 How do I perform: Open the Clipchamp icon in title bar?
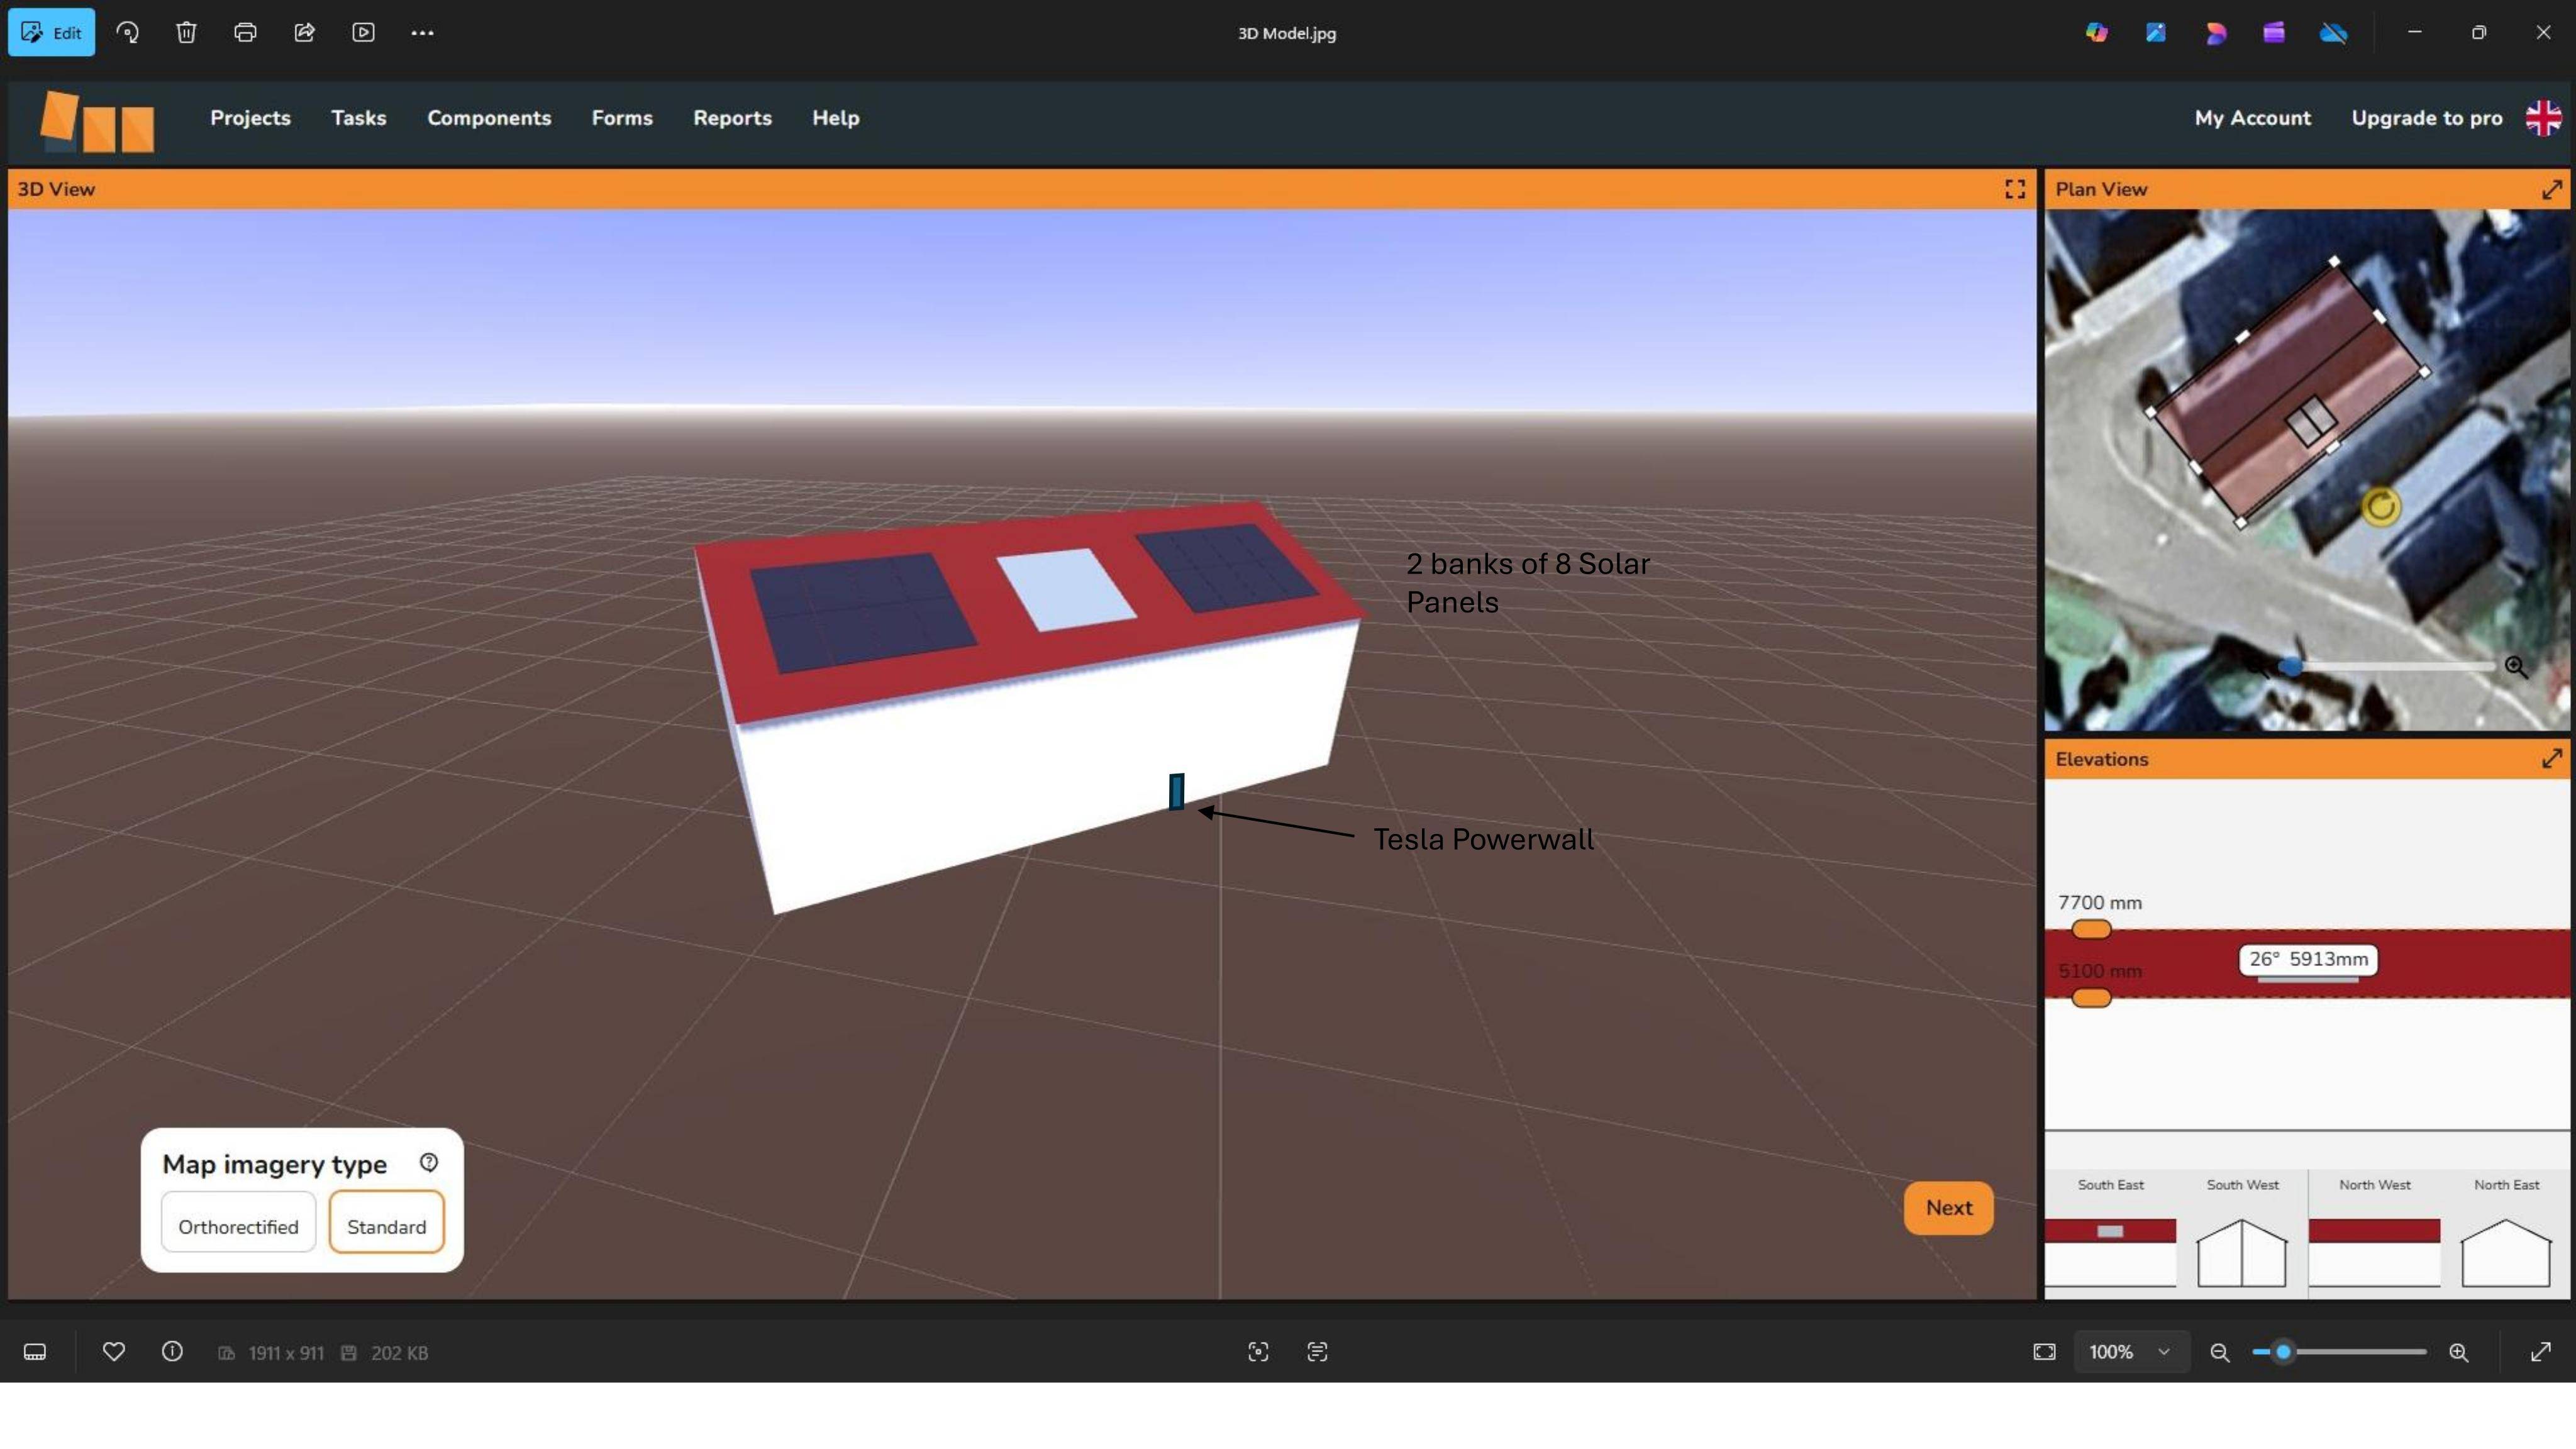(x=2274, y=32)
